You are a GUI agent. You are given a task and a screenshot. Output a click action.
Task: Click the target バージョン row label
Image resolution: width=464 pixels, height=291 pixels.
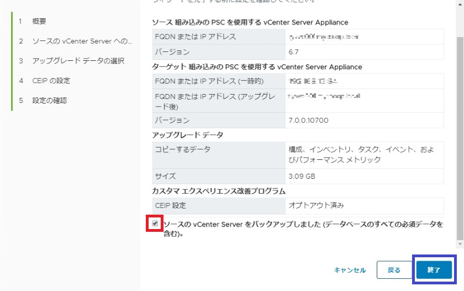172,120
